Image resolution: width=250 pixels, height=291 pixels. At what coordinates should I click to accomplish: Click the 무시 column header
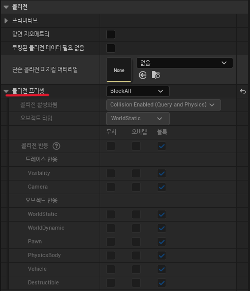tap(111, 132)
